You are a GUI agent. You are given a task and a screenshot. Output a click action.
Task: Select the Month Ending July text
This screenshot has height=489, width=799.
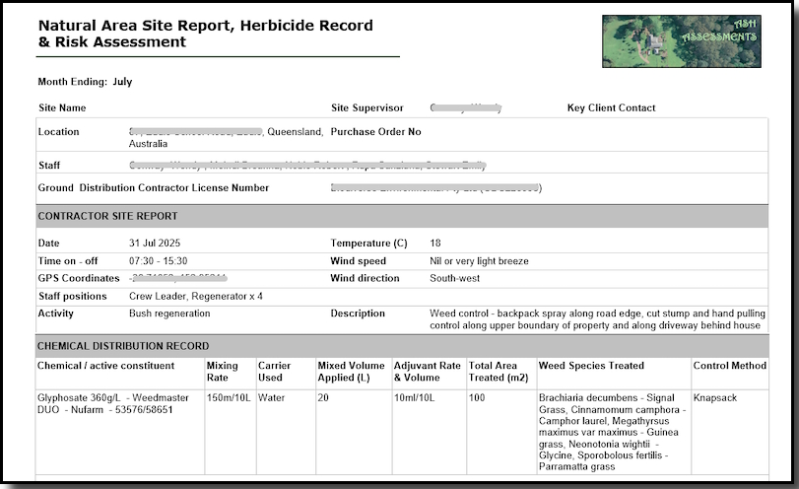85,82
